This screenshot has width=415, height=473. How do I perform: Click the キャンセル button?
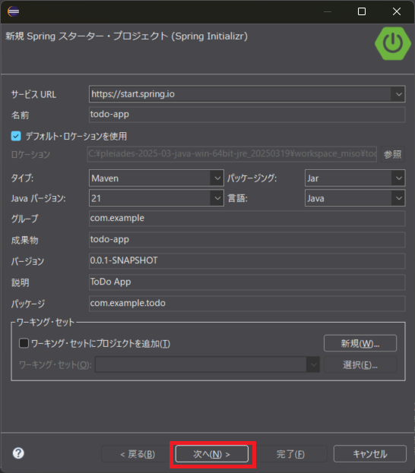[370, 454]
